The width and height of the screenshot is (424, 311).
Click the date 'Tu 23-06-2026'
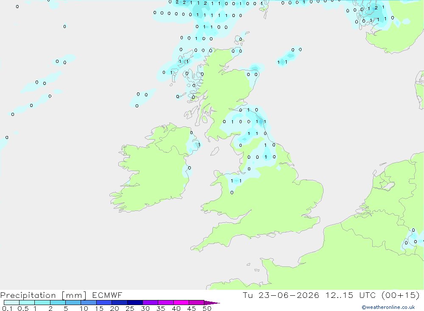click(x=281, y=295)
